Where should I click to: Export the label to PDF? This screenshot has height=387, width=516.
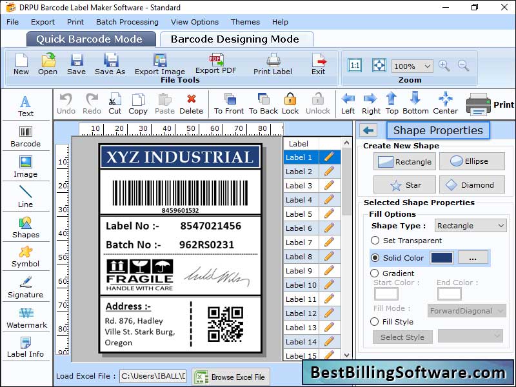216,63
